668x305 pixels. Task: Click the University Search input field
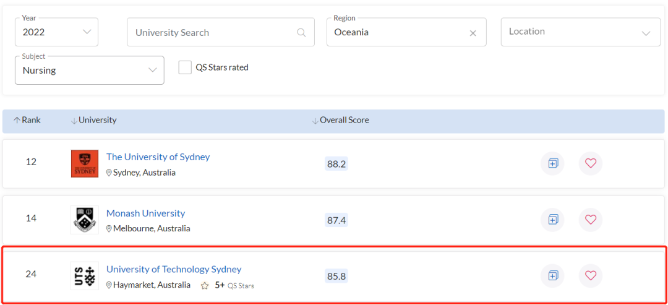pyautogui.click(x=221, y=32)
